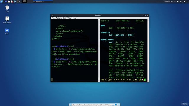Click 'tail: no files remaining' output line
Viewport: 189px width, 106px height.
pos(66,54)
